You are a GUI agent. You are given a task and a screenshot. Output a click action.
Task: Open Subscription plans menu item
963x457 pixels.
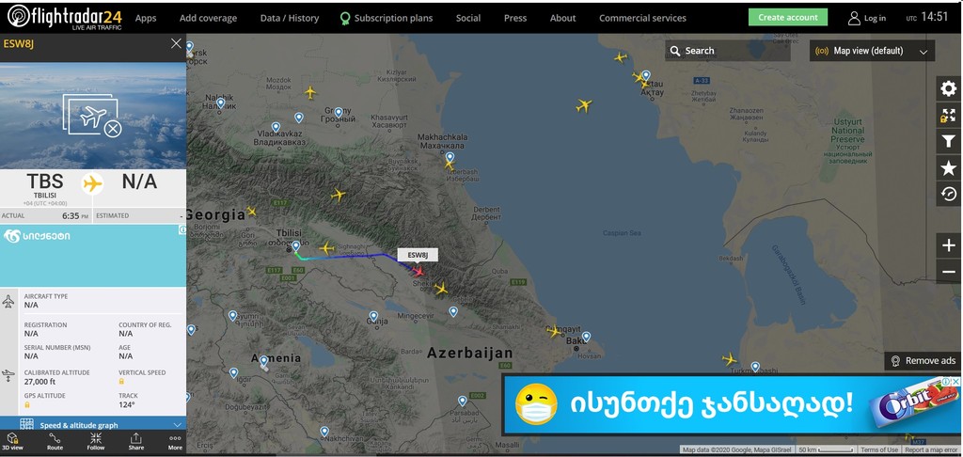pyautogui.click(x=387, y=18)
